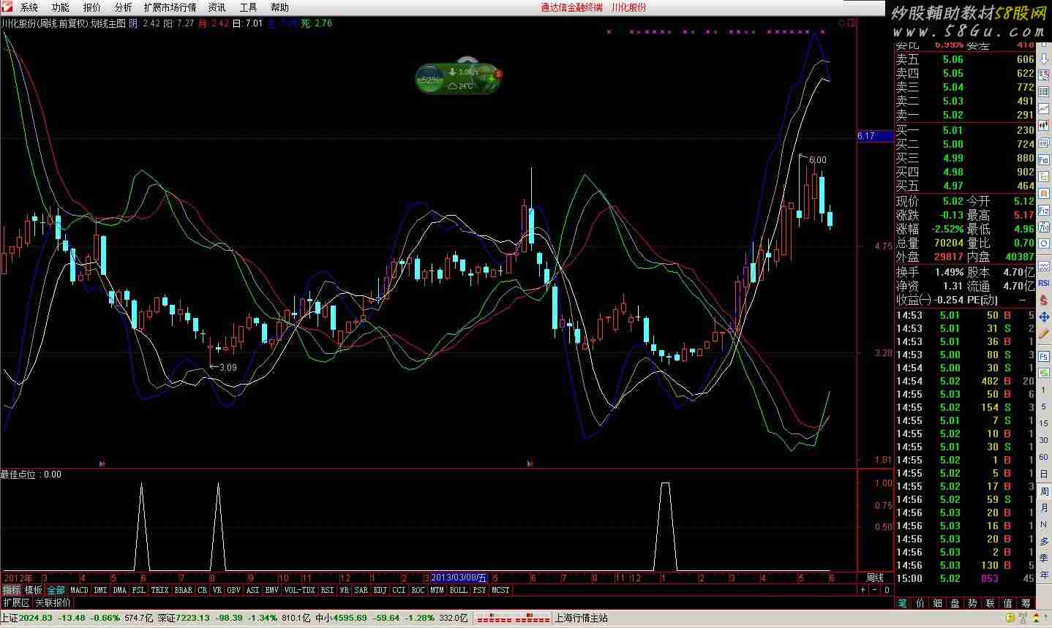The height and width of the screenshot is (628, 1052).
Task: Select the 60-minute period button
Action: coord(1044,457)
